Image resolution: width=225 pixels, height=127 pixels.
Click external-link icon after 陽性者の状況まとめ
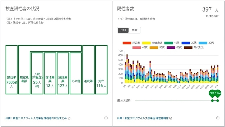(x=69, y=118)
